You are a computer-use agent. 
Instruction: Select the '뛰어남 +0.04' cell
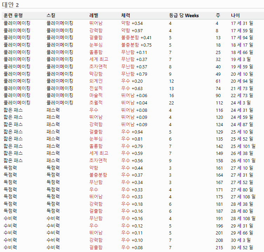pyautogui.click(x=134, y=103)
